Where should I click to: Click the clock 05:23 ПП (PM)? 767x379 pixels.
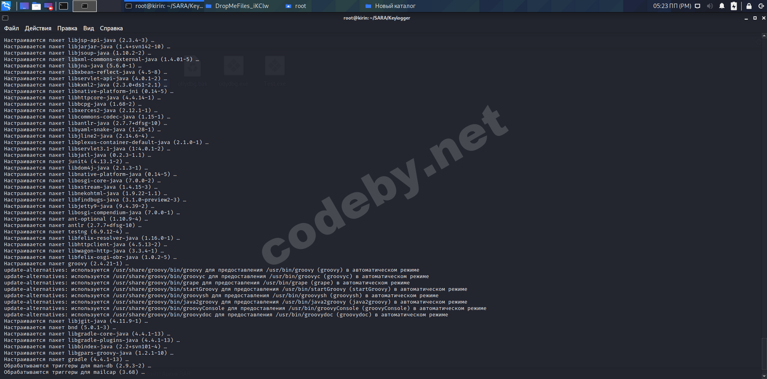672,6
